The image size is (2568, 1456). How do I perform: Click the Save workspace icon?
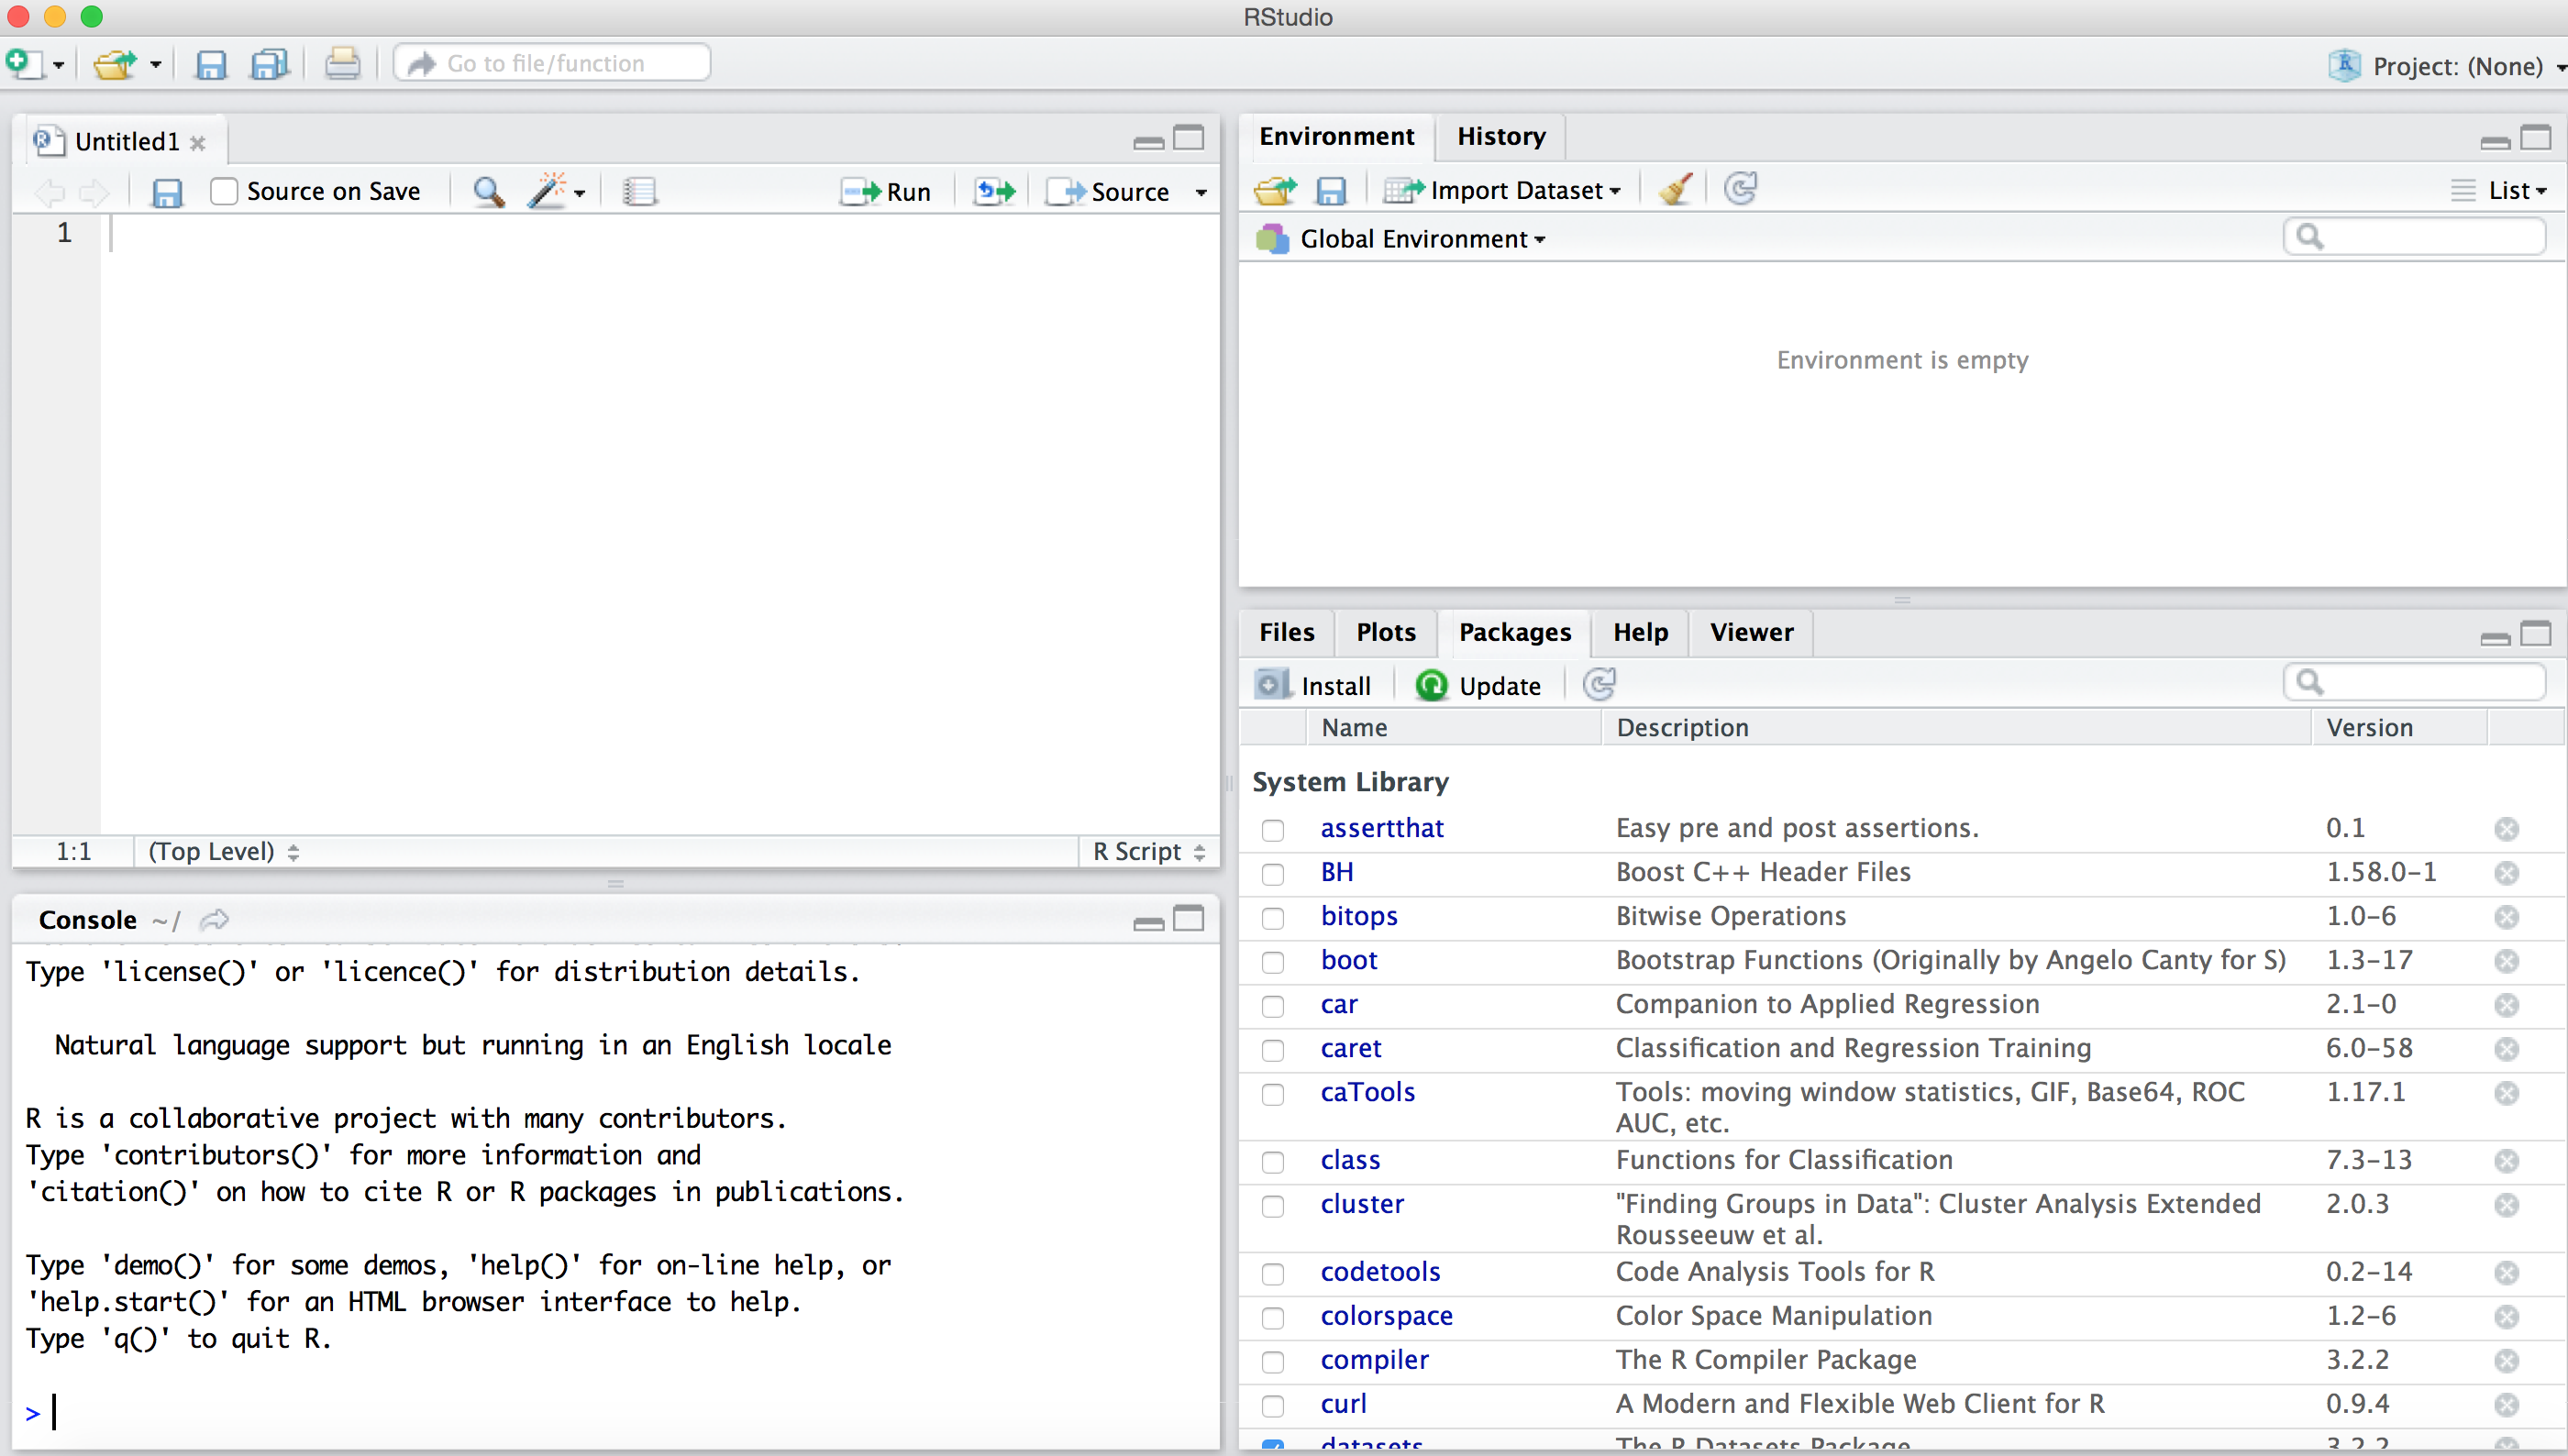tap(1330, 190)
